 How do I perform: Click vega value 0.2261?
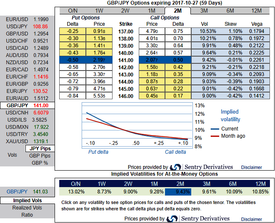tap(256, 60)
